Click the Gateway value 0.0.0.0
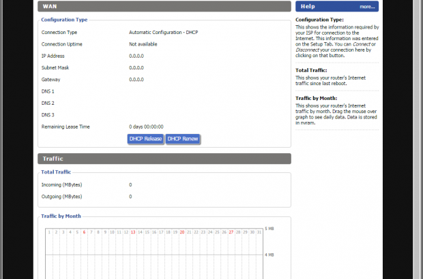 136,80
